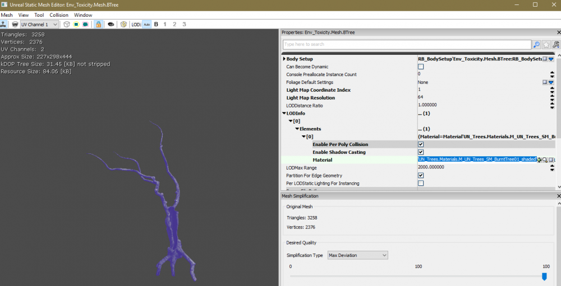Collapse the Elements array
561x286 pixels.
(x=297, y=129)
